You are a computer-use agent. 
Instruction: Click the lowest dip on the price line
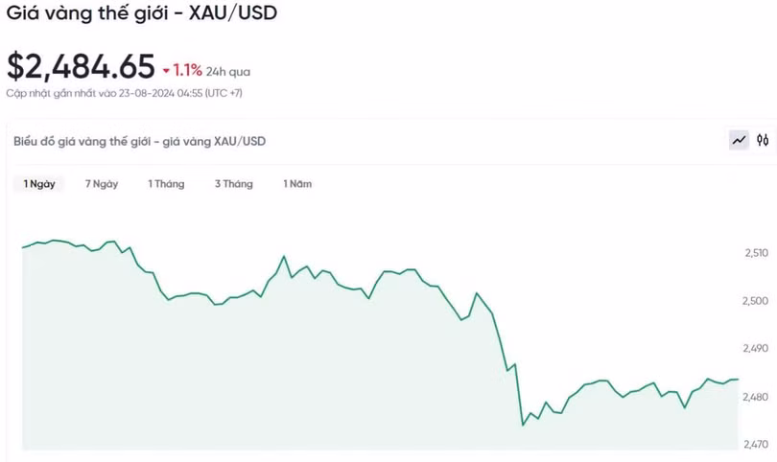523,425
